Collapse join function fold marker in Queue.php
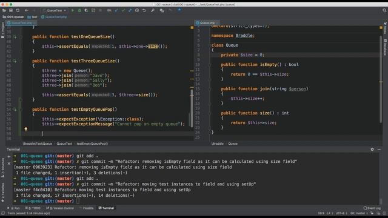The image size is (388, 218). [210, 89]
